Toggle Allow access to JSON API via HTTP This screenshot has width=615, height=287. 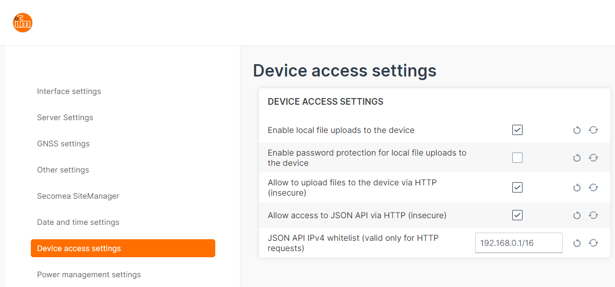517,216
